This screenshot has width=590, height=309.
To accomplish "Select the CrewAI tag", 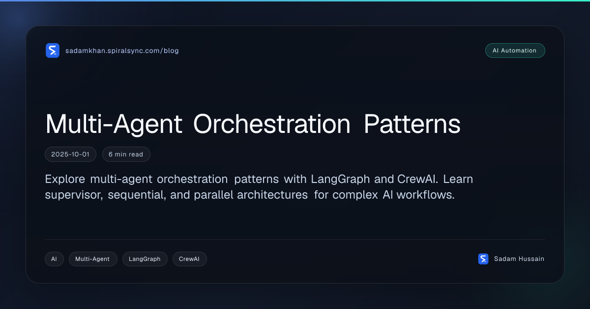I will tap(189, 259).
